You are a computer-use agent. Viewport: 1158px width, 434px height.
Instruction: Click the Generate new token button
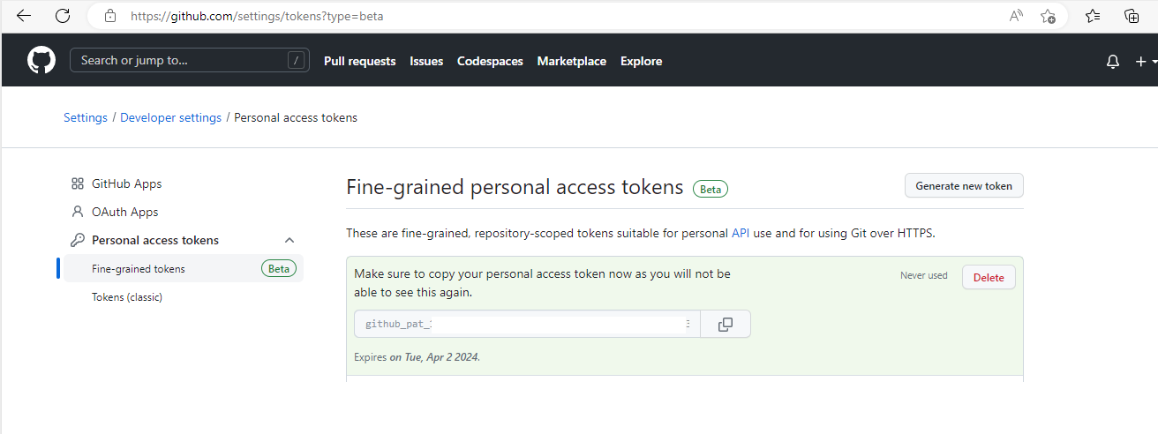coord(964,185)
